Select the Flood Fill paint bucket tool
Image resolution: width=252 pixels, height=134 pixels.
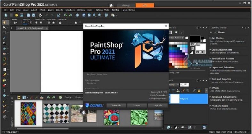(4, 80)
